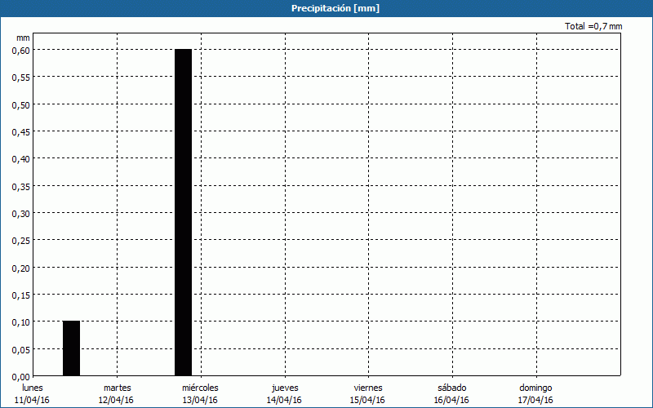The width and height of the screenshot is (653, 408).
Task: Click the 0,30 y-axis value
Action: (20, 213)
